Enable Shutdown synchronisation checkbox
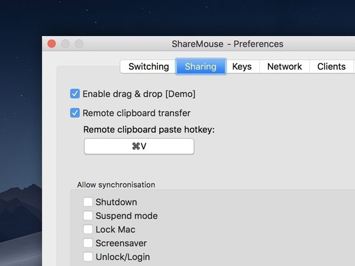This screenshot has height=266, width=355. click(x=88, y=202)
